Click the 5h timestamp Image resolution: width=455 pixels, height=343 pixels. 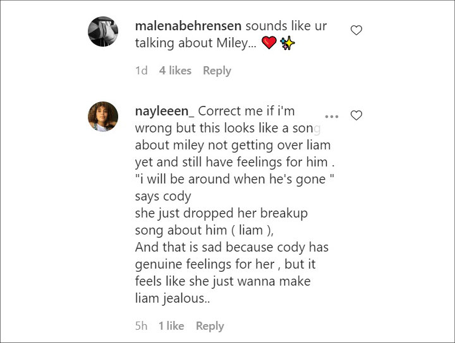pyautogui.click(x=142, y=326)
